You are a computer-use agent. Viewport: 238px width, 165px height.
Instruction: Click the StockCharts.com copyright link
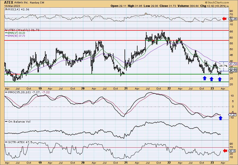pyautogui.click(x=217, y=2)
